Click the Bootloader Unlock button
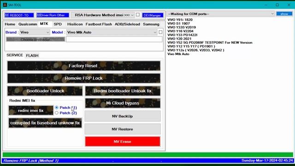 pyautogui.click(x=45, y=91)
